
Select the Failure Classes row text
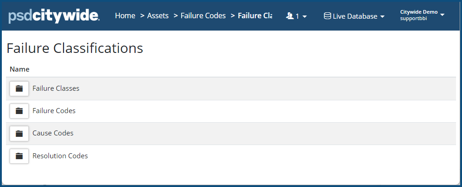(56, 88)
